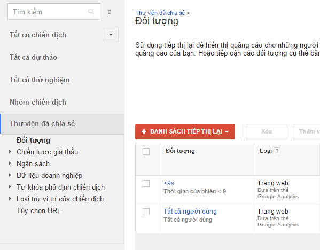The image size is (320, 250).
Task: Open Từ khóa phủ định chiến dịch item
Action: pyautogui.click(x=60, y=187)
